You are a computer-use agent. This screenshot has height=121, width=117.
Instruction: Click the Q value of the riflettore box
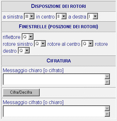pyautogui.click(x=25, y=37)
